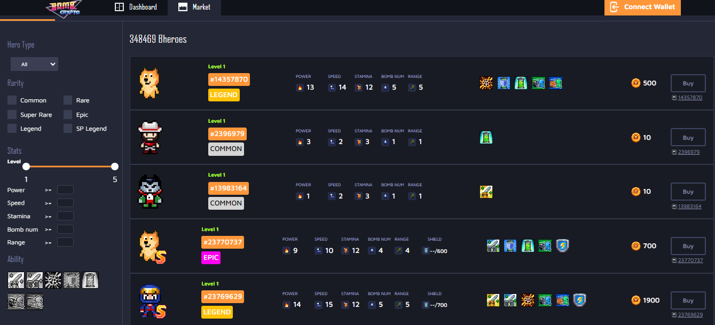The height and width of the screenshot is (325, 715).
Task: Click hero ID badge #23770737
Action: tap(223, 242)
